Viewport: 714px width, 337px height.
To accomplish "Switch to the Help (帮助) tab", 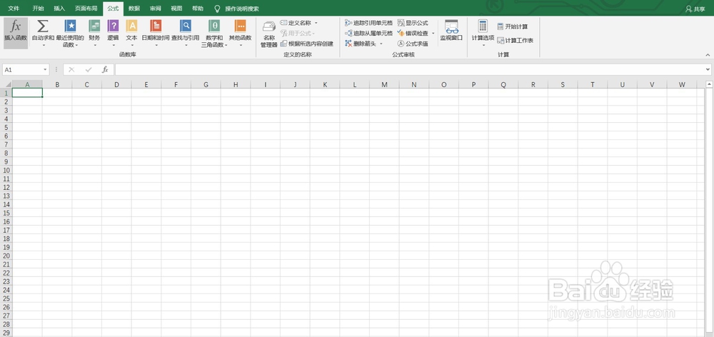I will (198, 9).
